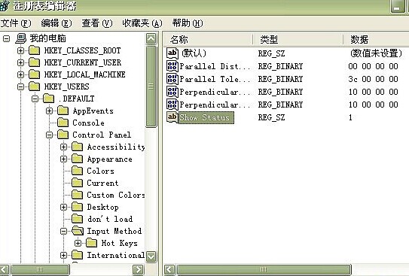Click the string icon of Show Status
The image size is (409, 276).
172,117
